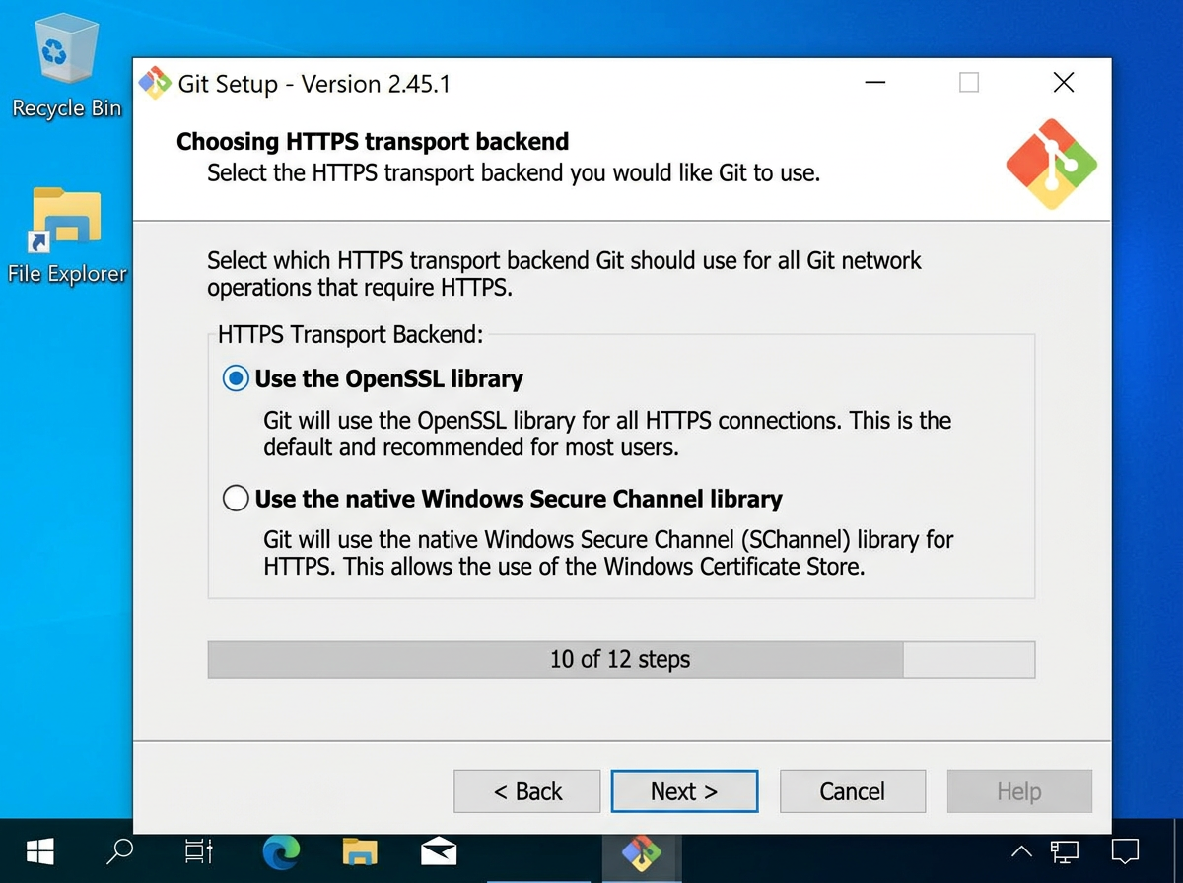Click the large Git logo in header
The width and height of the screenshot is (1183, 883).
click(1051, 164)
